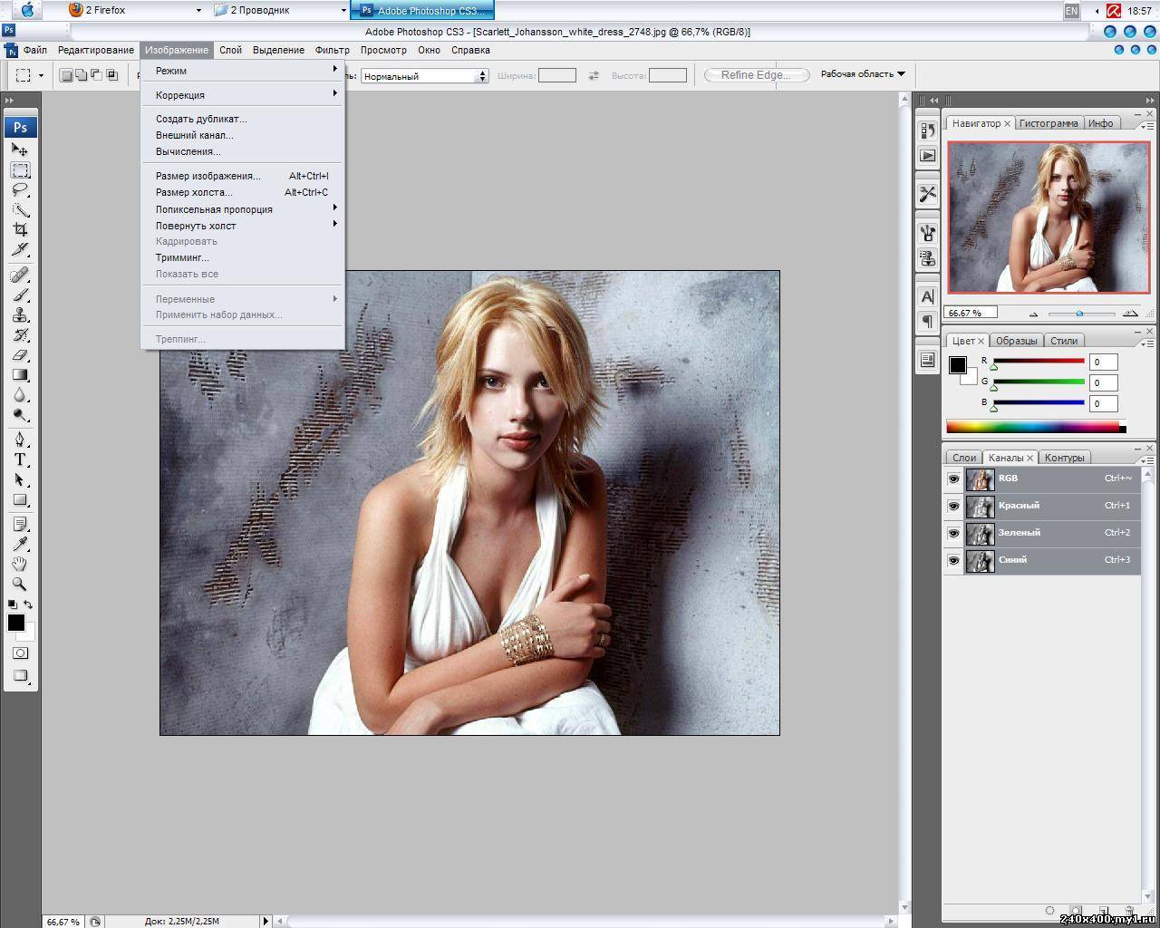The width and height of the screenshot is (1160, 928).
Task: Select the History Brush tool
Action: pos(20,334)
